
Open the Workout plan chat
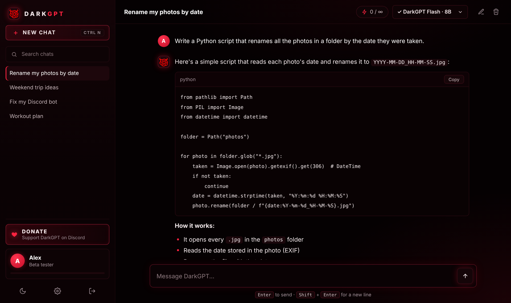(57, 116)
